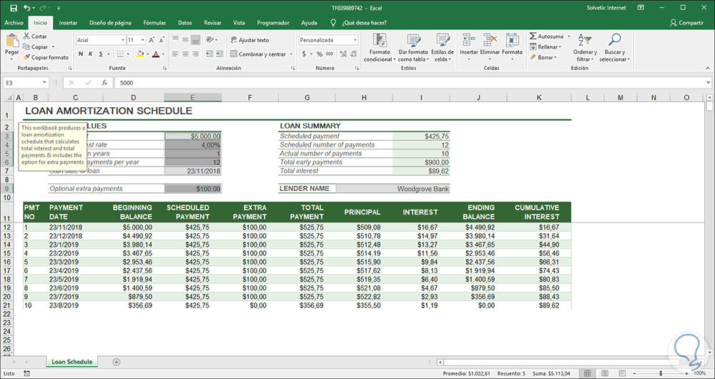Image resolution: width=715 pixels, height=379 pixels.
Task: Click the fill color yellow swatch
Action: (141, 54)
